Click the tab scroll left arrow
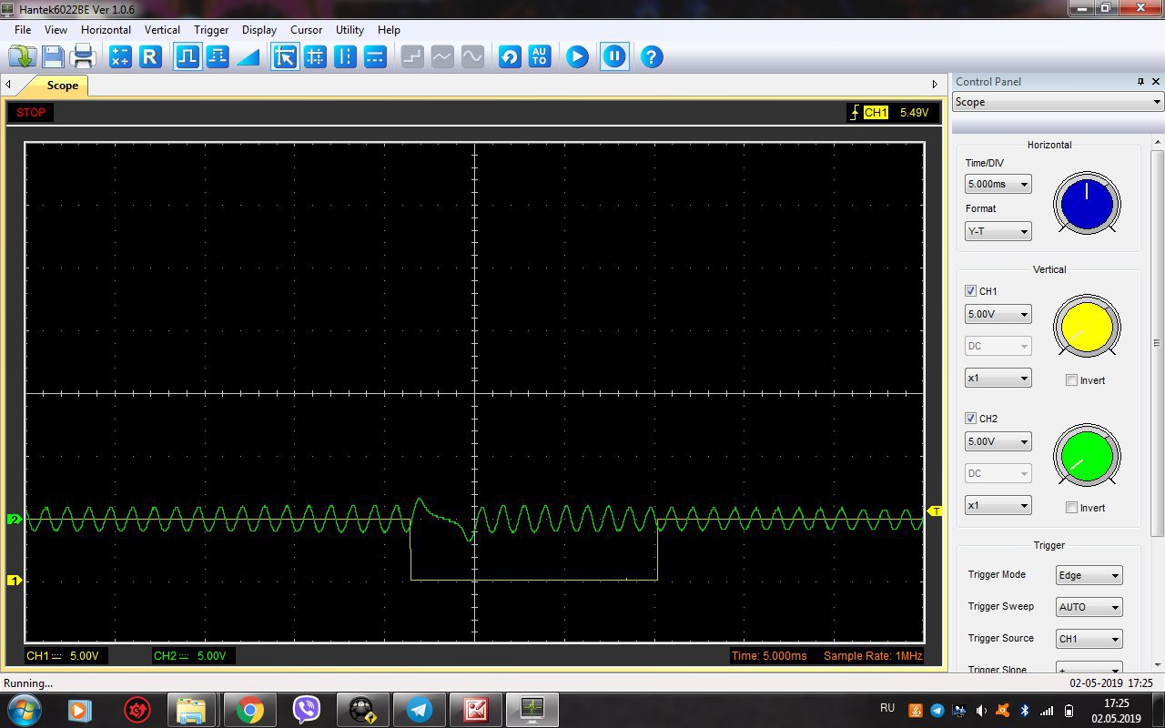The image size is (1165, 728). point(8,85)
